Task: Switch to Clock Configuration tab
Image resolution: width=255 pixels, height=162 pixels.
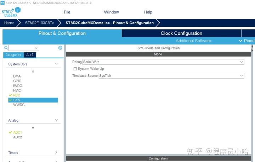Action: pos(181,33)
